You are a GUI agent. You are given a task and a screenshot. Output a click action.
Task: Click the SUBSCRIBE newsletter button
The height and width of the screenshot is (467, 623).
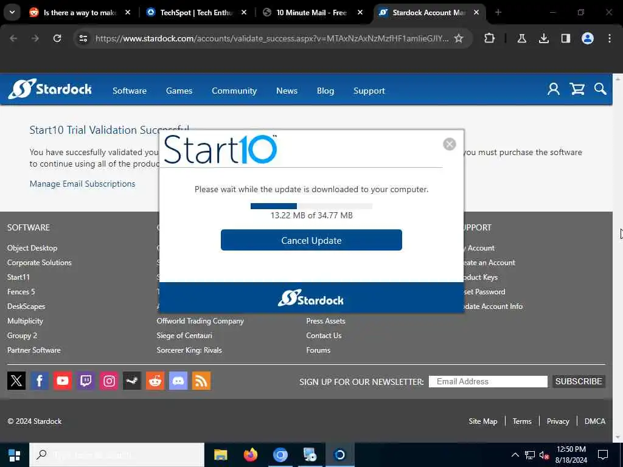pos(579,381)
